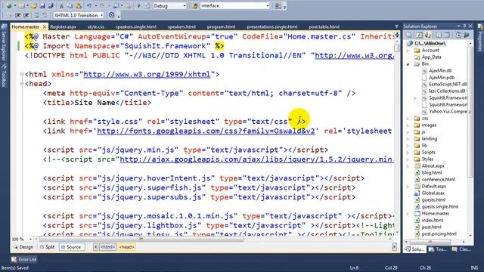Expand the images folder node
The image size is (484, 272).
coord(408,125)
